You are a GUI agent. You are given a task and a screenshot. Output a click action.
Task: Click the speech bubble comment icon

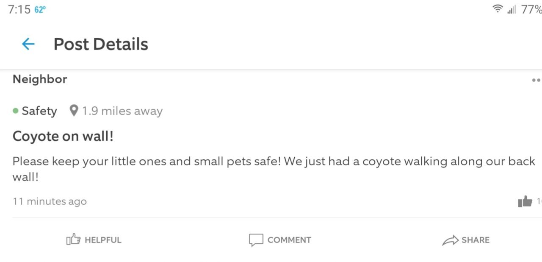tap(256, 240)
